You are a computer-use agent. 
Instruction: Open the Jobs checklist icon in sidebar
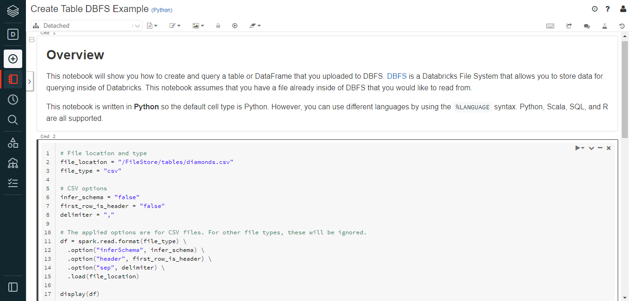point(13,183)
